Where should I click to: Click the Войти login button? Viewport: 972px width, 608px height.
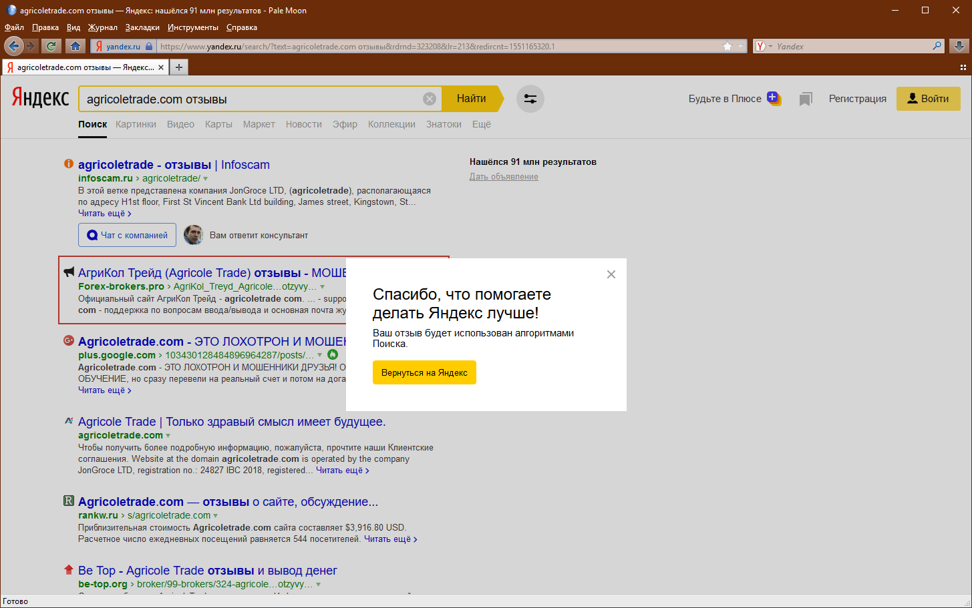click(929, 99)
